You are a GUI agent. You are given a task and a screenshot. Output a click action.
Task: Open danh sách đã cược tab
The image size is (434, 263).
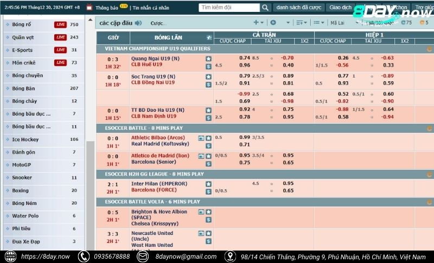(x=298, y=8)
